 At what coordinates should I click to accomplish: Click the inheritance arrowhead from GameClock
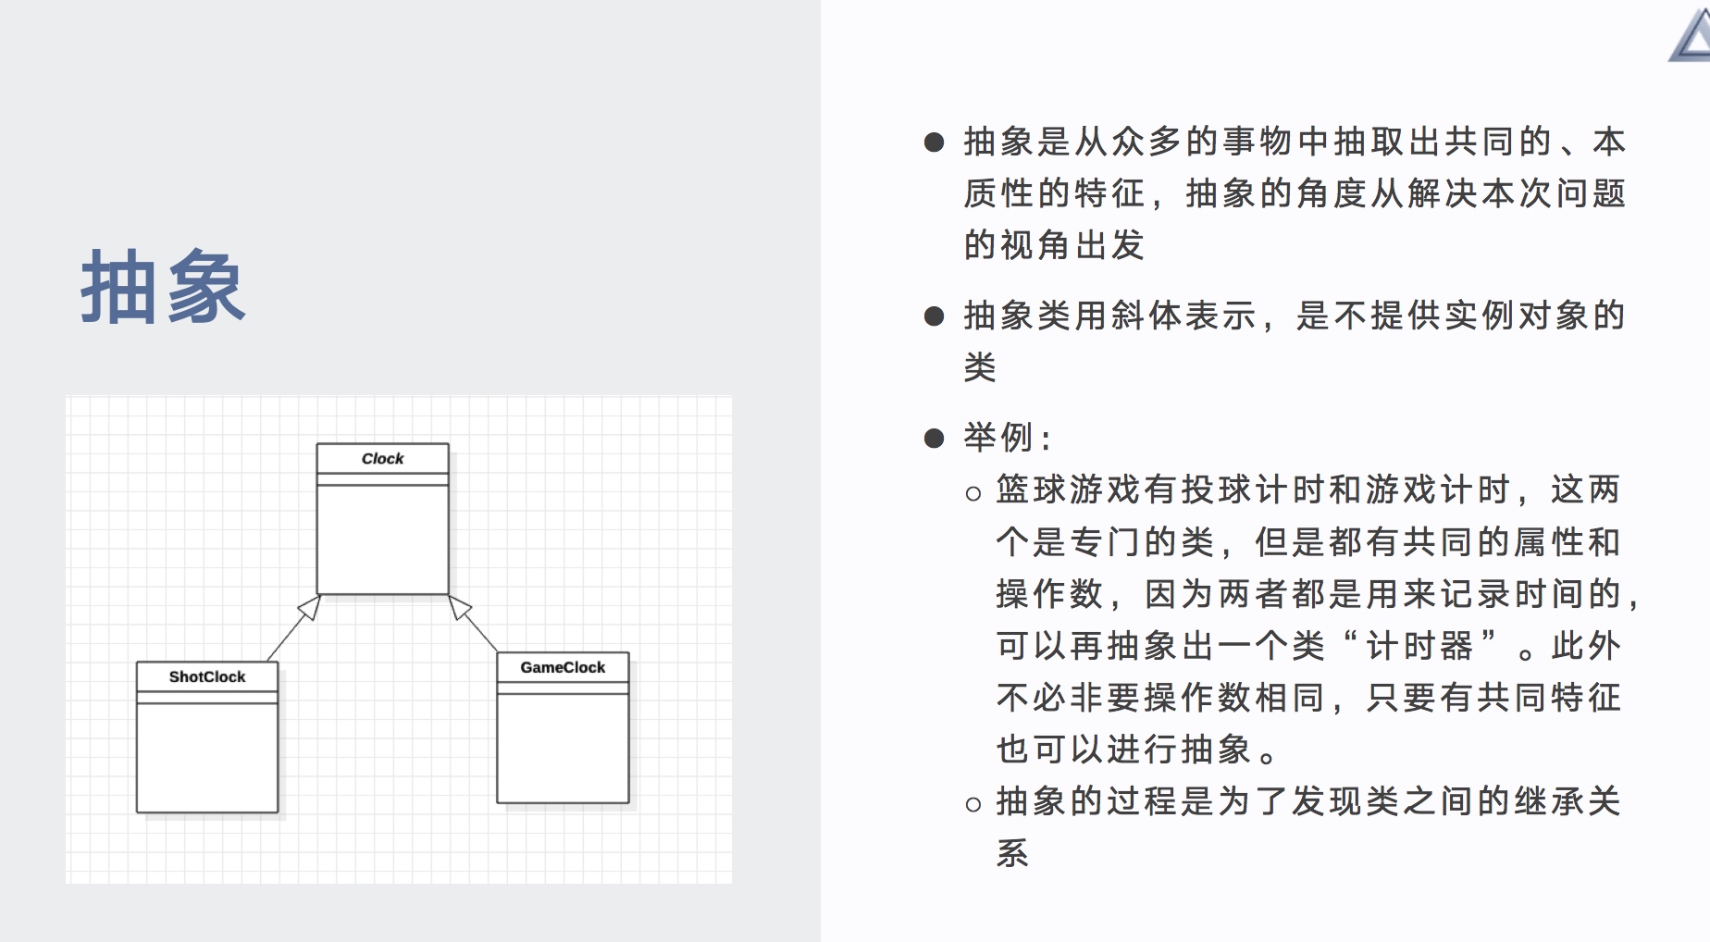[x=459, y=607]
